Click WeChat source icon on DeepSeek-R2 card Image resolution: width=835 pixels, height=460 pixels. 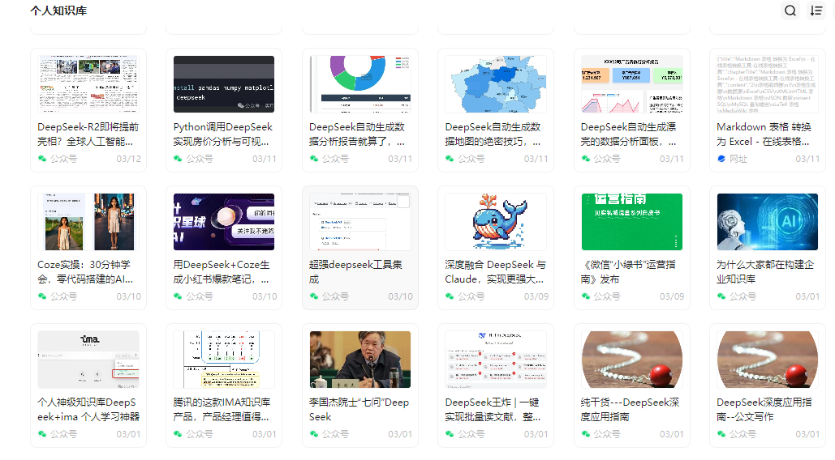[x=42, y=158]
